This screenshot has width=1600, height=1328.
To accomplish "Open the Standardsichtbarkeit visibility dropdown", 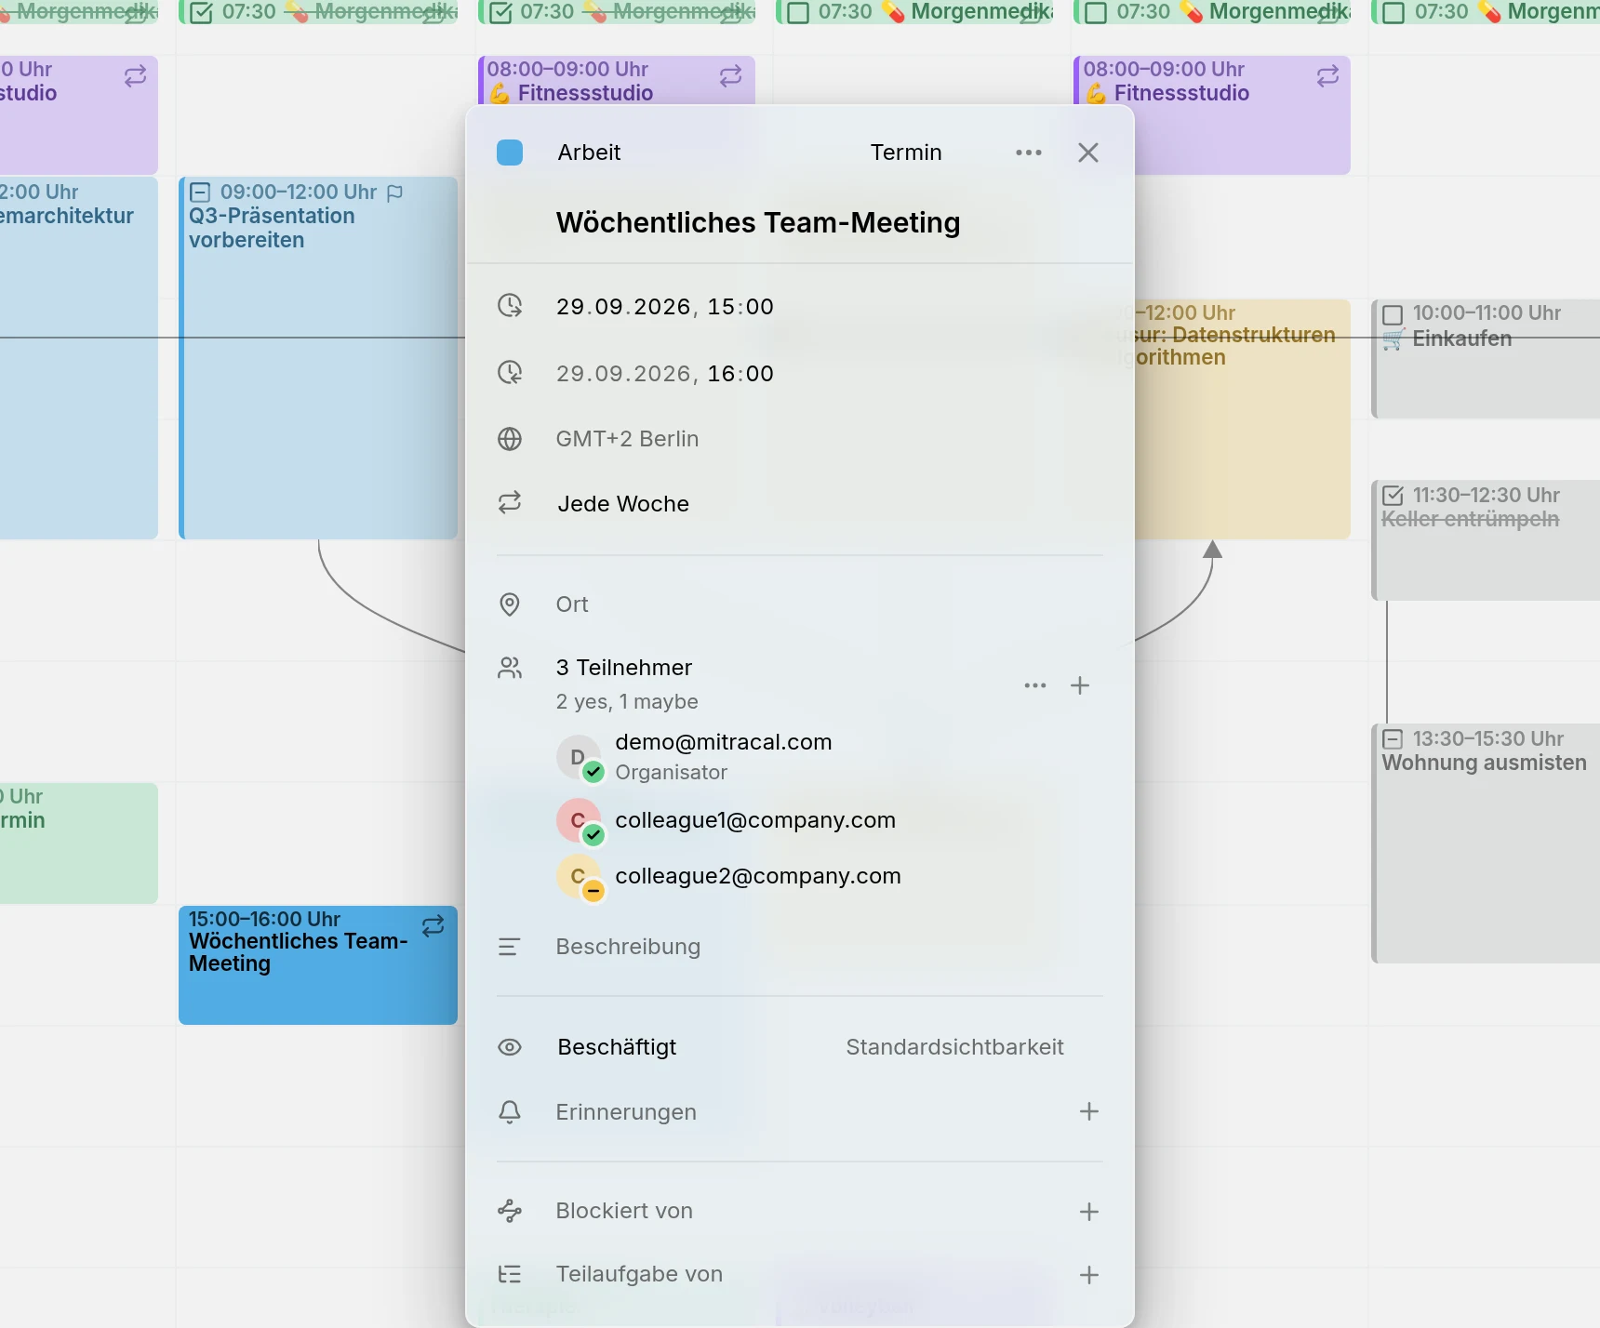I will tap(954, 1047).
